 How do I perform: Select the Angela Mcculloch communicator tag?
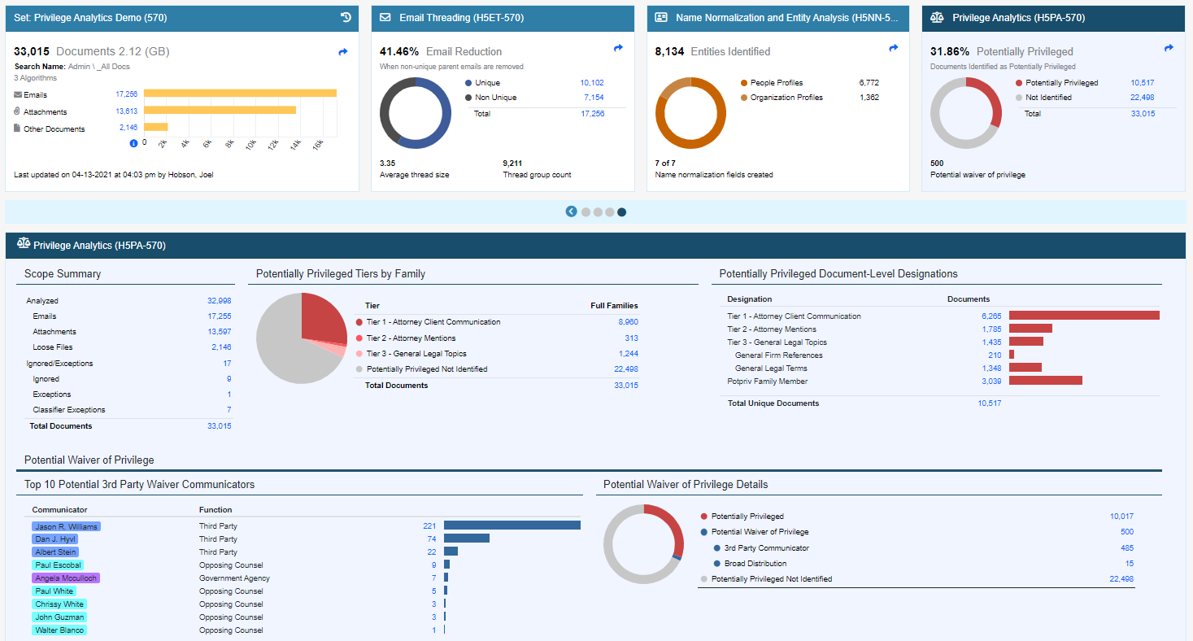point(67,578)
